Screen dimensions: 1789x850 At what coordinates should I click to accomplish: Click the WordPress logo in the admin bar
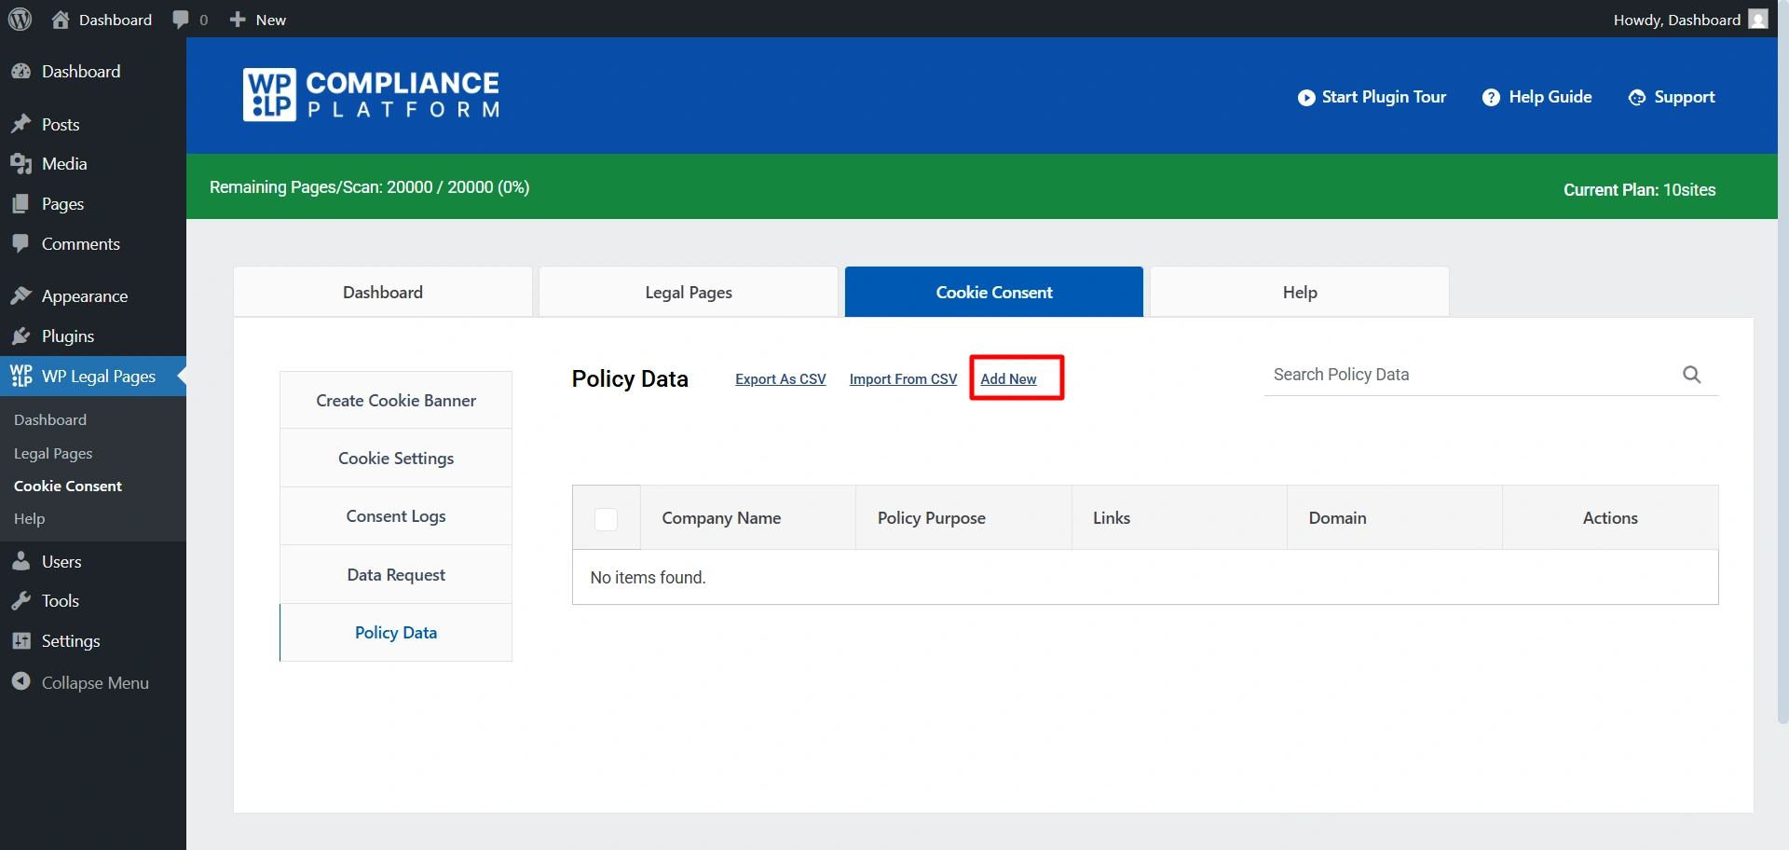click(x=20, y=19)
